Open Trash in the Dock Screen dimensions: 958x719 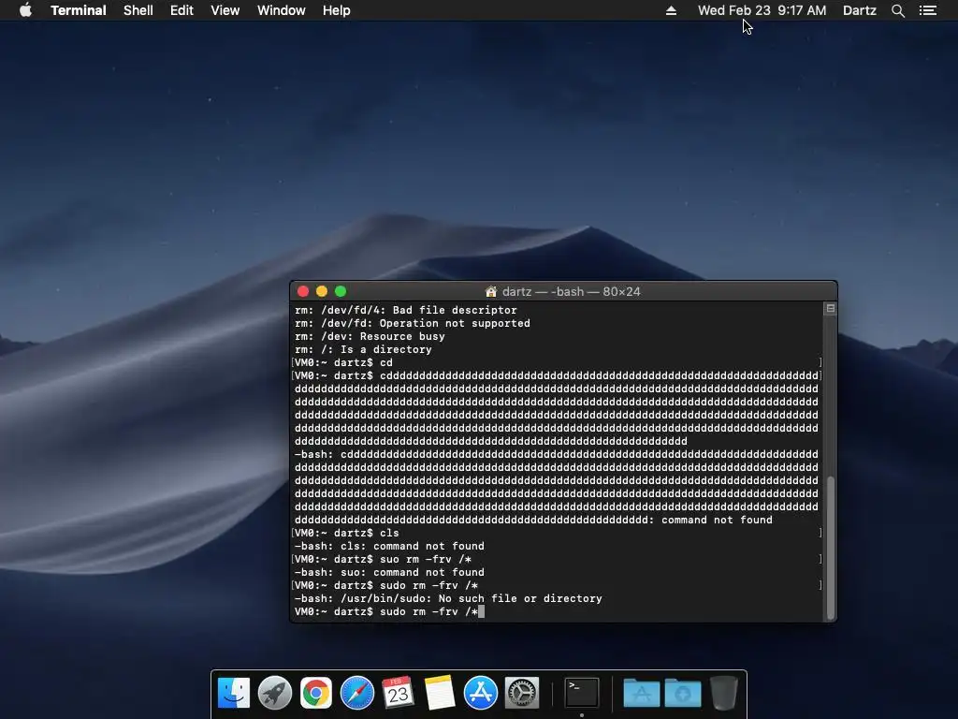click(x=724, y=694)
